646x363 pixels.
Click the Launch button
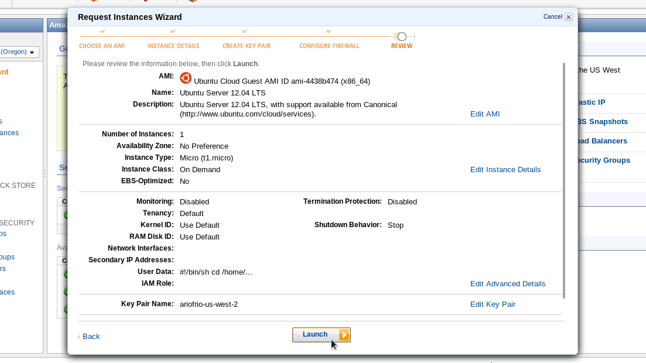point(322,334)
